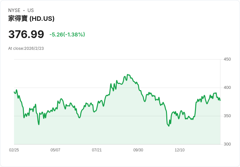Click the HD.US ticker symbol in title
The width and height of the screenshot is (240, 167).
(x=42, y=19)
